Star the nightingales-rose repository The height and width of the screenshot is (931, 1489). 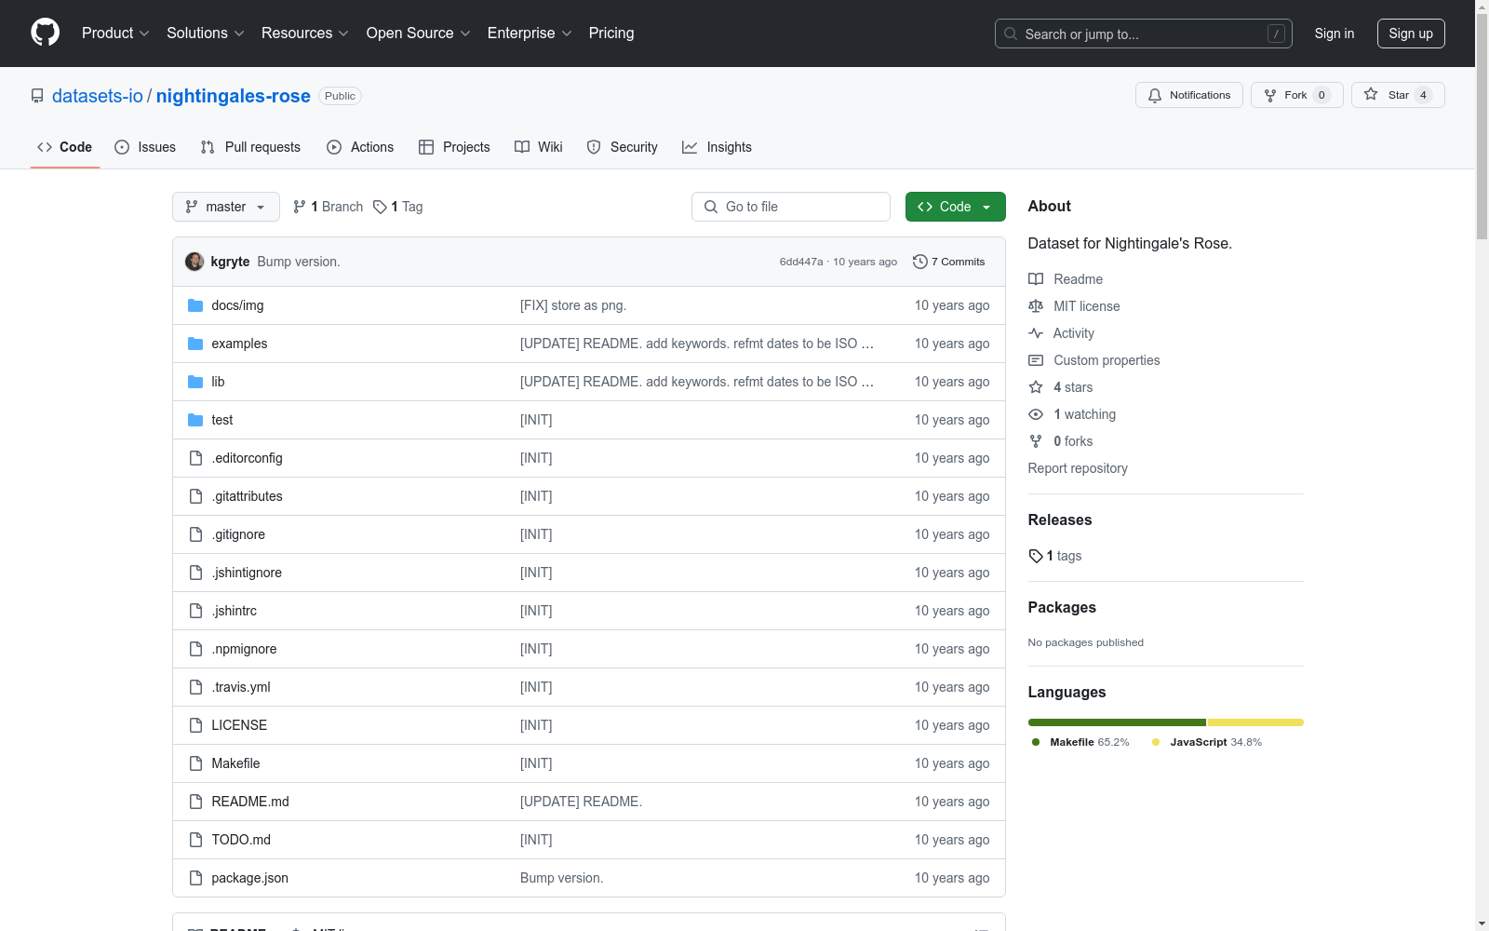[1398, 95]
